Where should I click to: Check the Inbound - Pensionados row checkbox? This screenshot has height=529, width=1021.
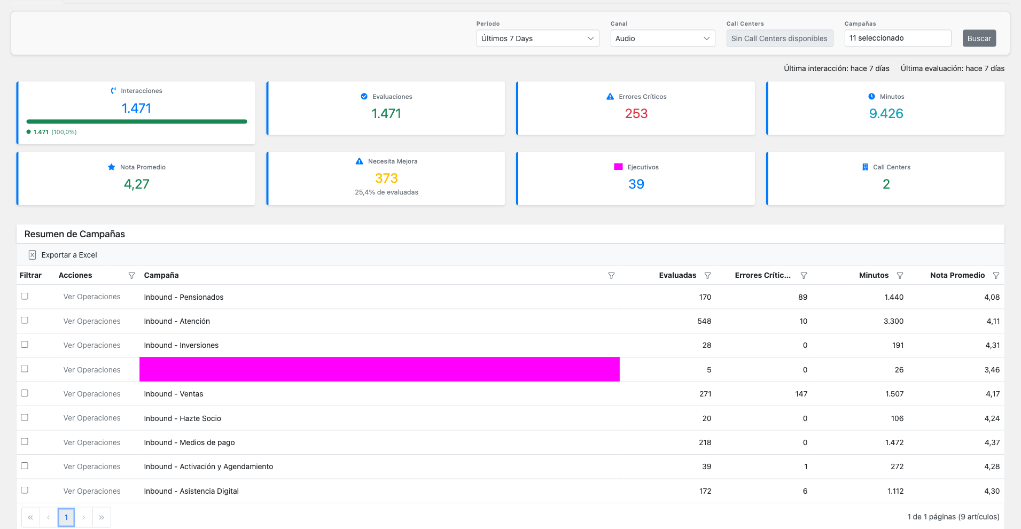tap(25, 296)
